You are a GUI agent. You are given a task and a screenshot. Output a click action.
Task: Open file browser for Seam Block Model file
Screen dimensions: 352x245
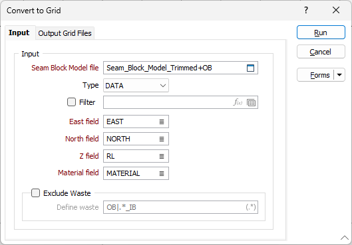point(250,68)
